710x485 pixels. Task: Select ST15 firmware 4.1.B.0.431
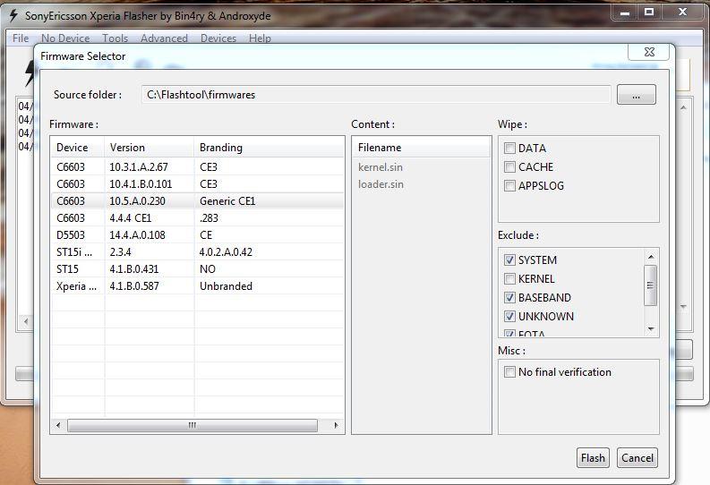click(x=198, y=269)
